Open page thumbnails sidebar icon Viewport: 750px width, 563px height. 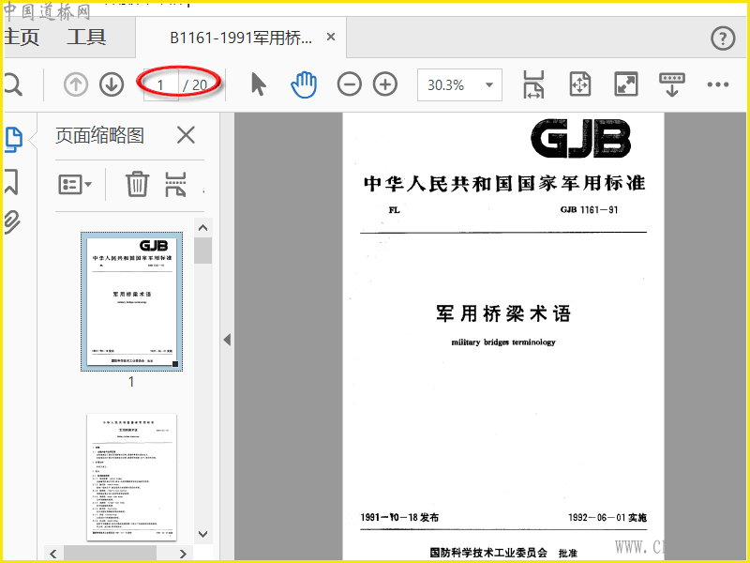click(x=13, y=140)
